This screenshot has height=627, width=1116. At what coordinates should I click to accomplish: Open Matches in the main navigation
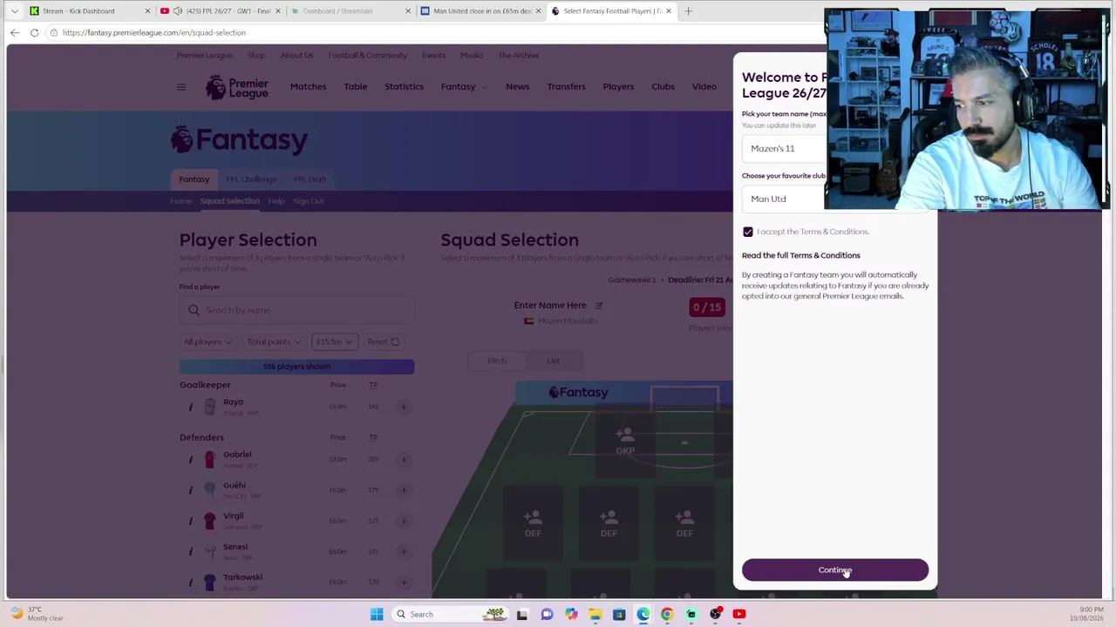309,87
